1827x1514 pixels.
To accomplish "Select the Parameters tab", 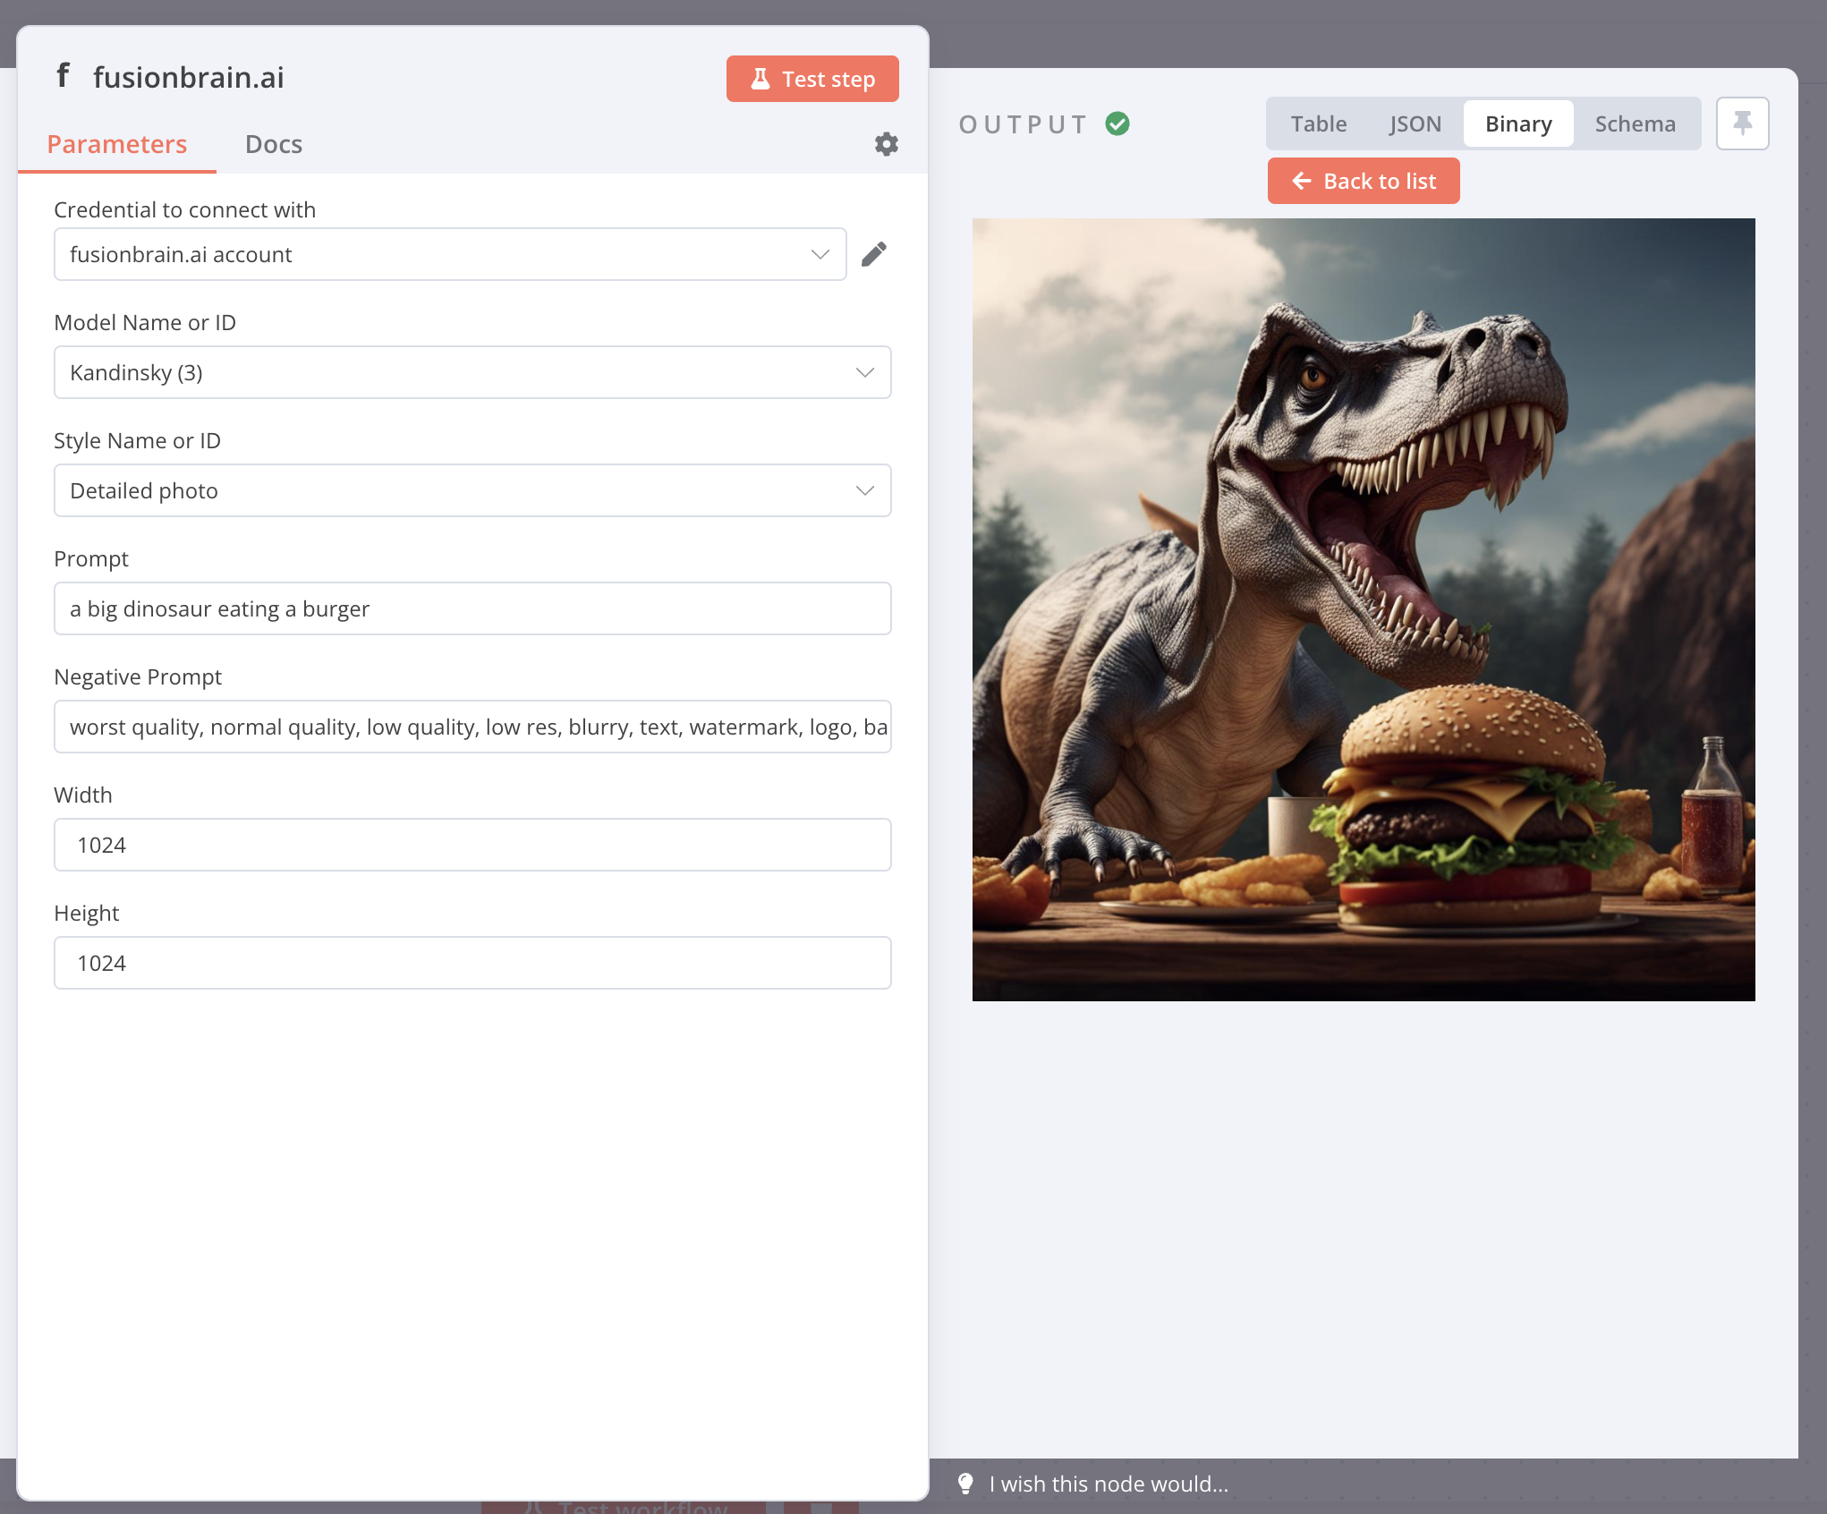I will 116,144.
